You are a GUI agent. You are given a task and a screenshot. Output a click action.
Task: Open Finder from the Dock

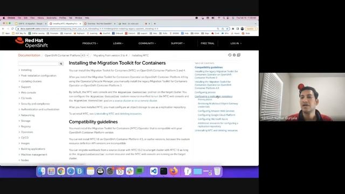[x=41, y=171]
